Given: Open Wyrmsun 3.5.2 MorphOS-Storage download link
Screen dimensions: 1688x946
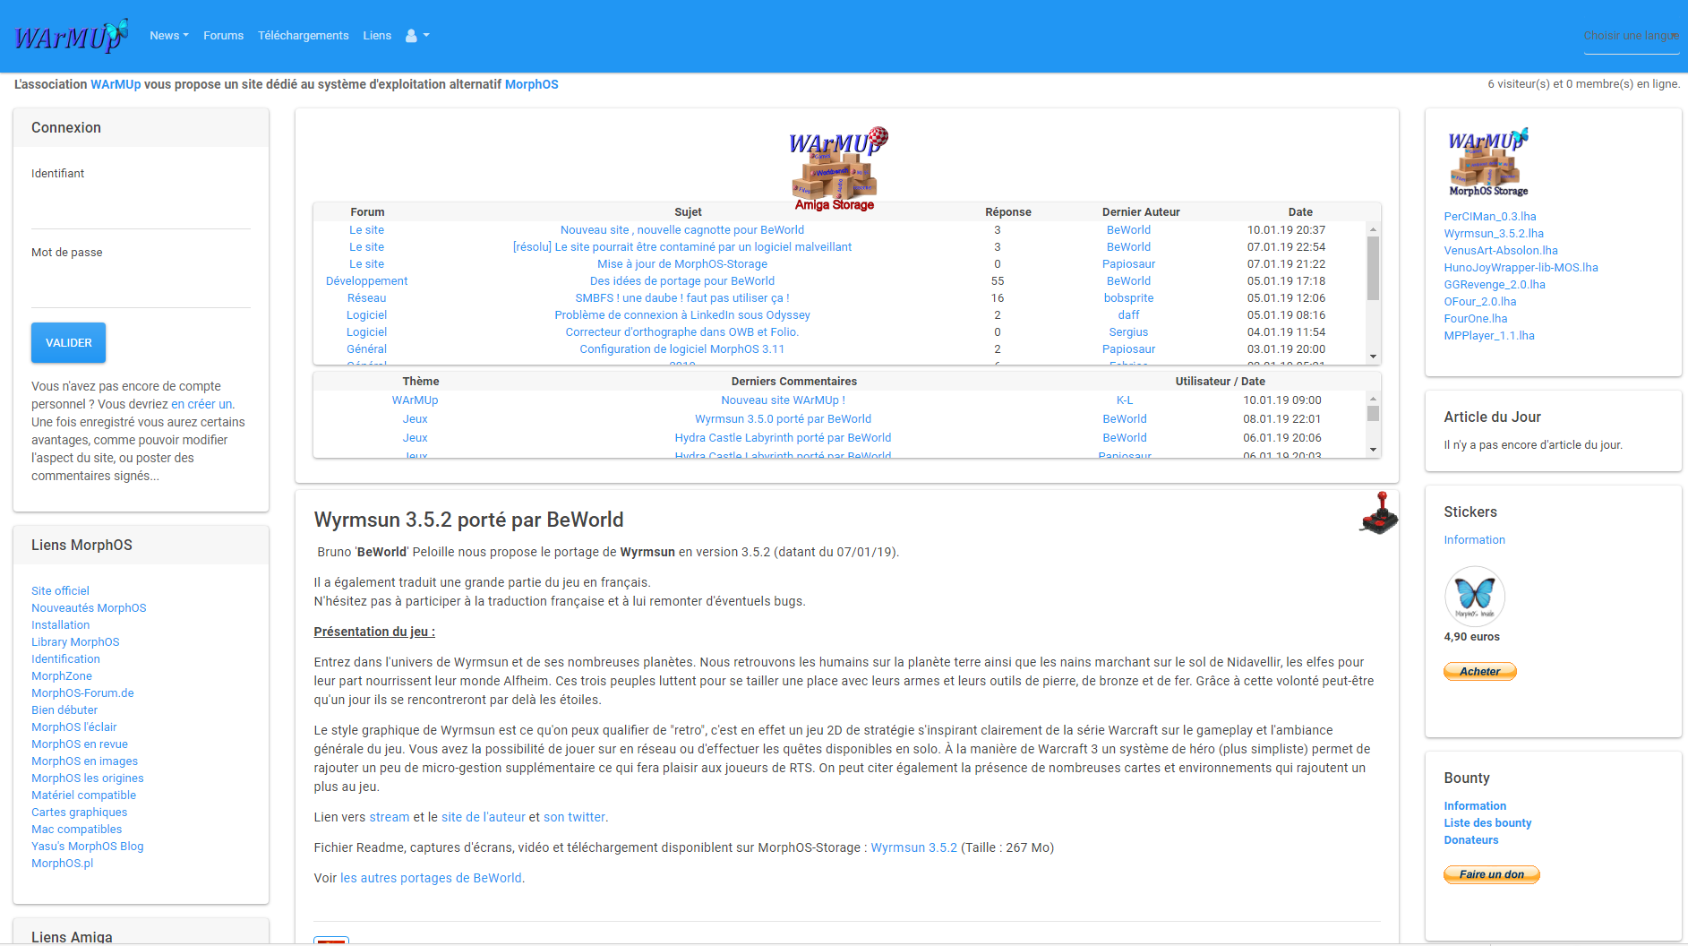Looking at the screenshot, I should [x=913, y=847].
